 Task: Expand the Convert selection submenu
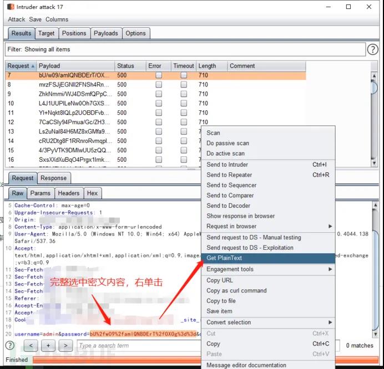coord(268,322)
